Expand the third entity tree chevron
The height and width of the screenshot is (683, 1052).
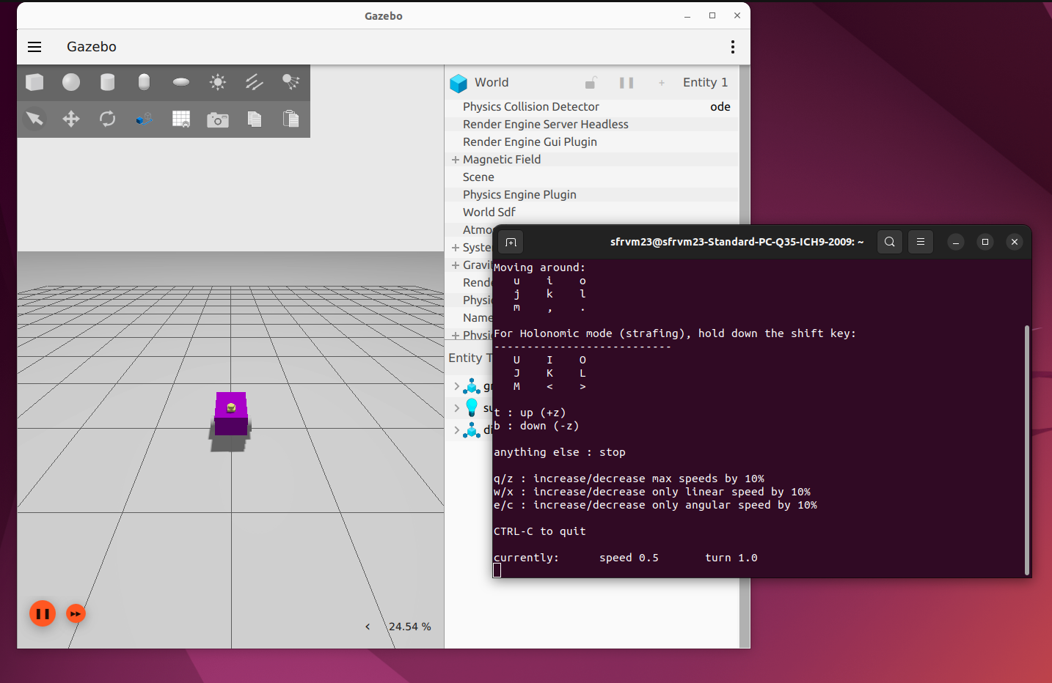(x=456, y=429)
